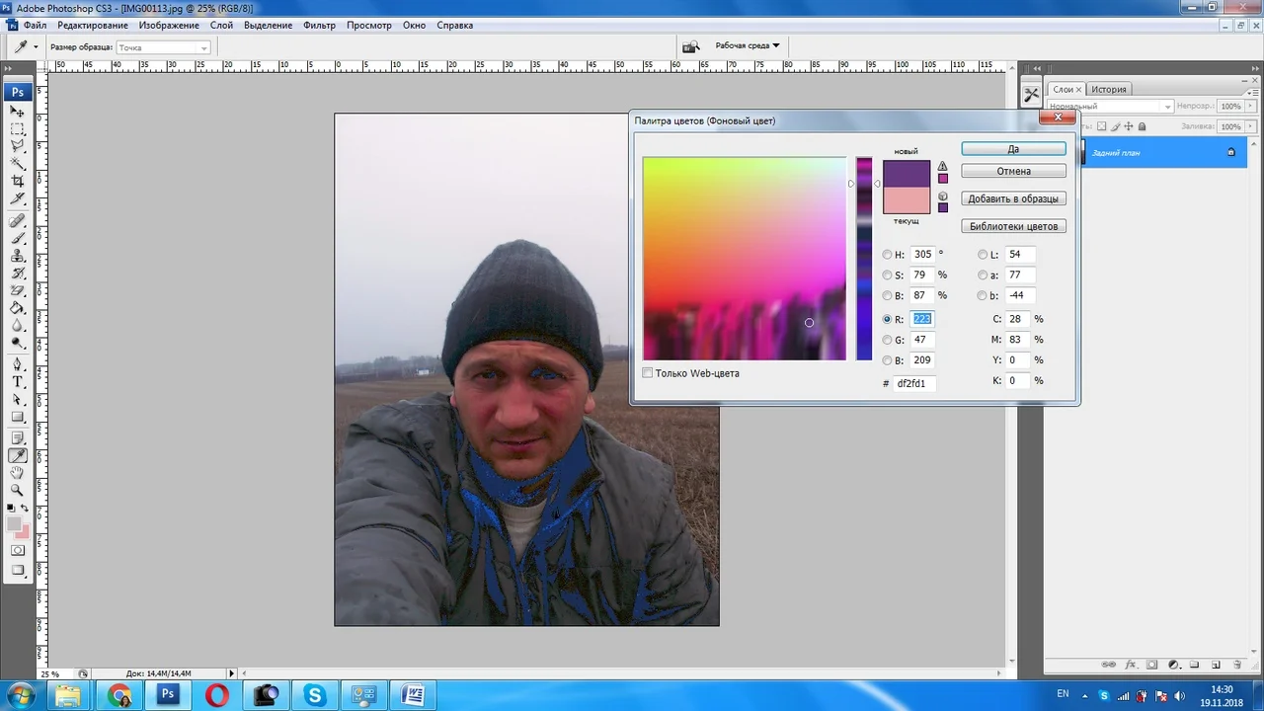Select the H radio button in color picker
This screenshot has width=1264, height=711.
(x=887, y=254)
